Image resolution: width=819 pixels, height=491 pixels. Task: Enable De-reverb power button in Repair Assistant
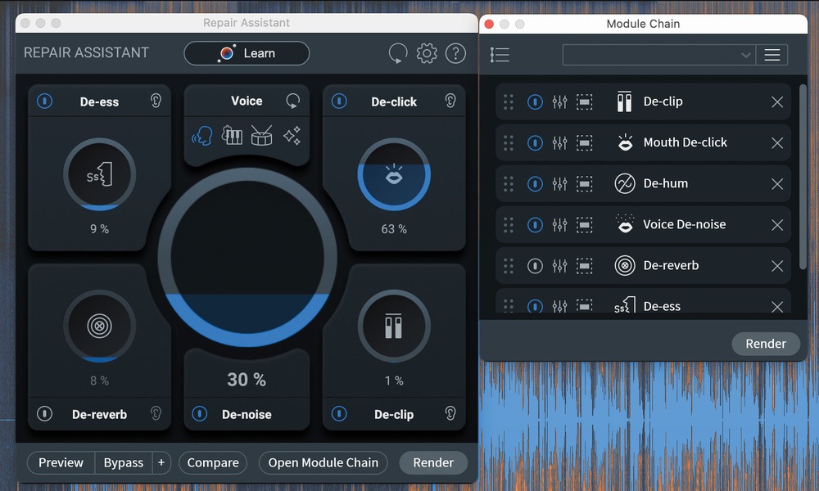click(x=45, y=414)
